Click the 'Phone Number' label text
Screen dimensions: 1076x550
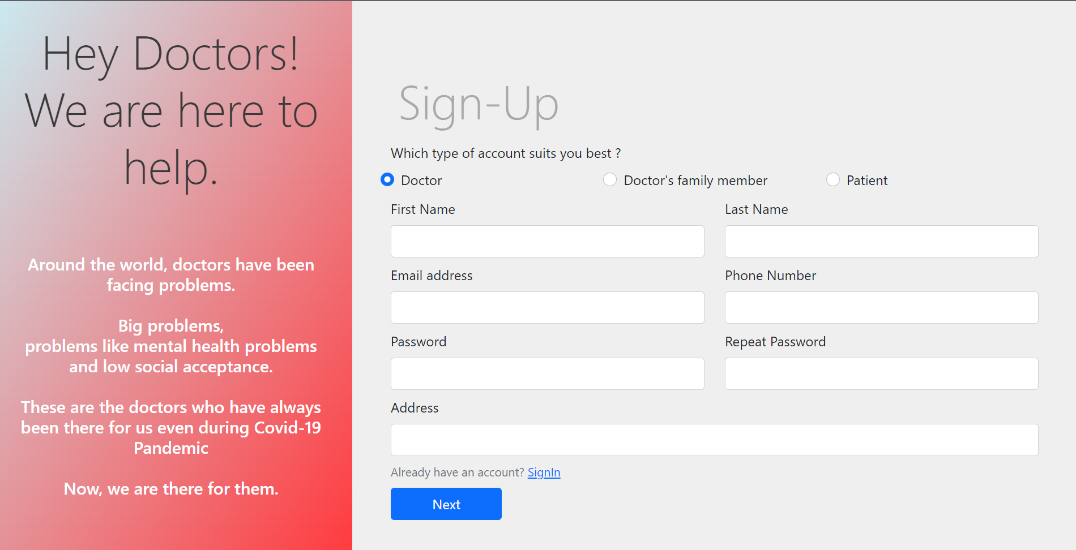(771, 276)
